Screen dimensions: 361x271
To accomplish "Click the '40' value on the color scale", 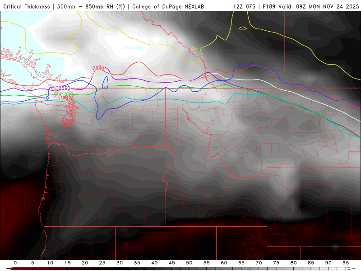I will coord(154,263).
